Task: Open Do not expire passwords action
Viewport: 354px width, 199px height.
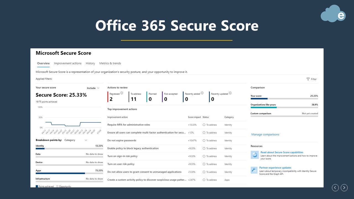Action: point(122,141)
